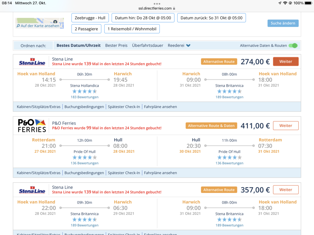Expand the Reederei sort dropdown
314x235 pixels.
pyautogui.click(x=179, y=45)
